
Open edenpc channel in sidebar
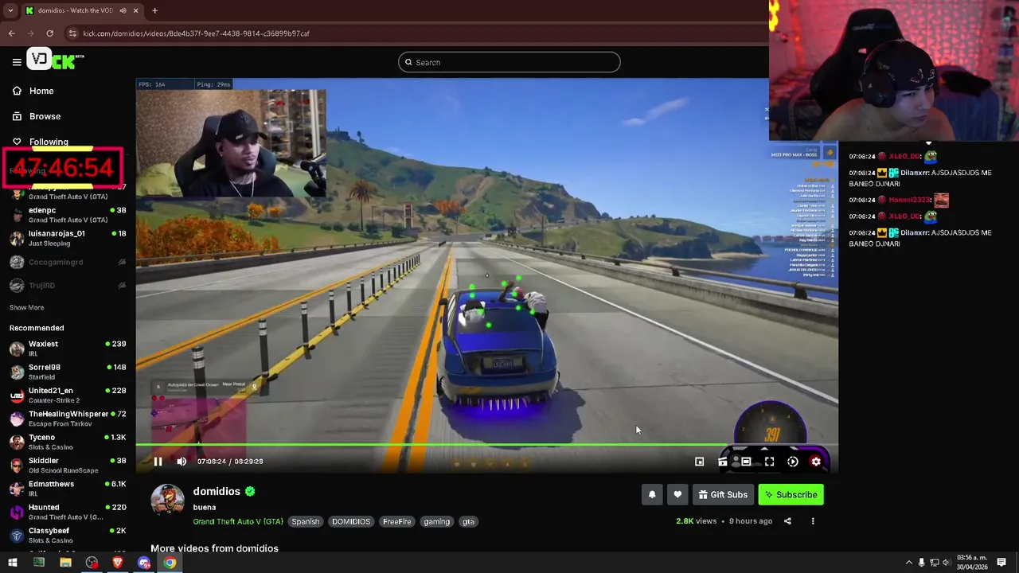(68, 215)
